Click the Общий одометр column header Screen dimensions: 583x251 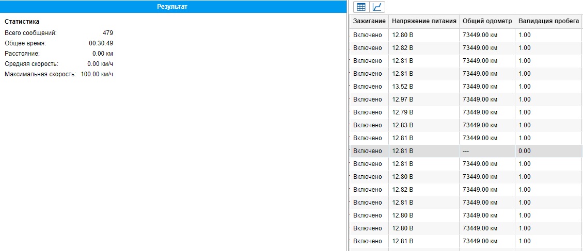click(x=487, y=21)
